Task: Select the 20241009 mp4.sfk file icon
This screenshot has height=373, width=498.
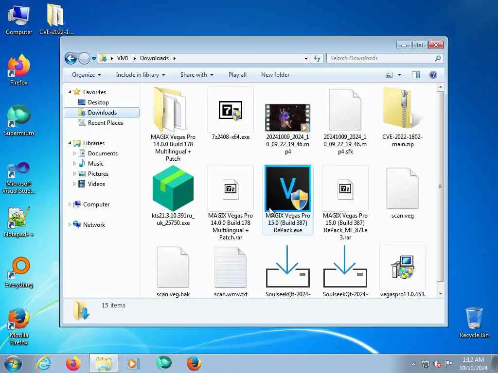Action: [345, 109]
